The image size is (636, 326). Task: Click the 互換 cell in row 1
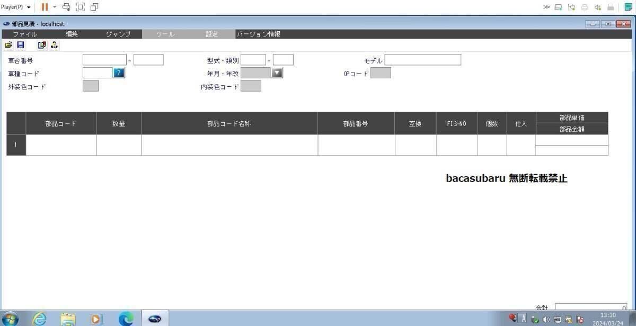point(416,145)
